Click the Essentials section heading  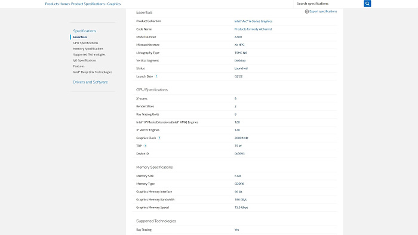[145, 13]
